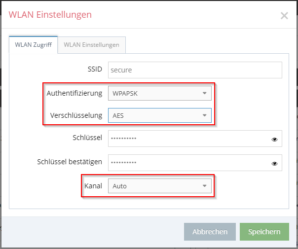Image resolution: width=298 pixels, height=249 pixels.
Task: Switch to the WLAN Einstellungen tab
Action: click(x=91, y=45)
